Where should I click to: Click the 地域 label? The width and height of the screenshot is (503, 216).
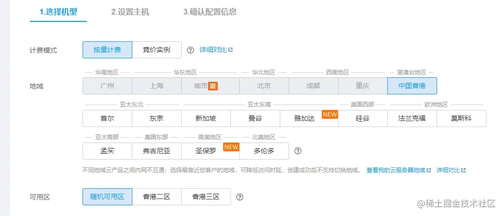click(36, 86)
